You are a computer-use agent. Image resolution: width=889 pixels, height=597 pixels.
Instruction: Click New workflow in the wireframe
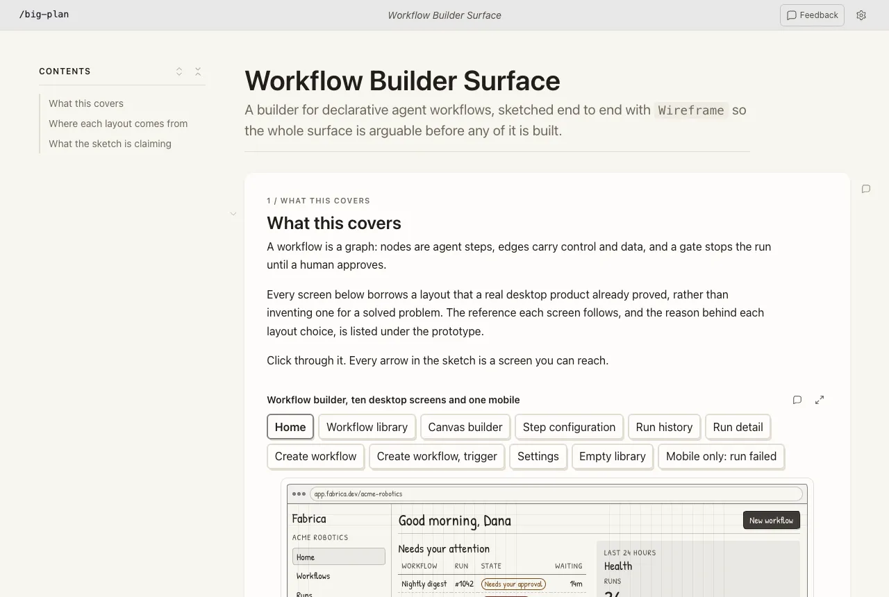point(771,520)
